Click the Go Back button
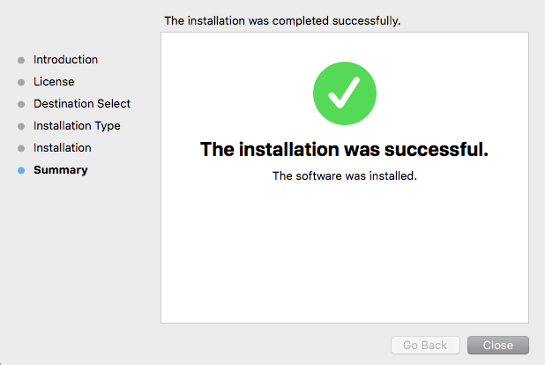545x365 pixels. (x=425, y=346)
